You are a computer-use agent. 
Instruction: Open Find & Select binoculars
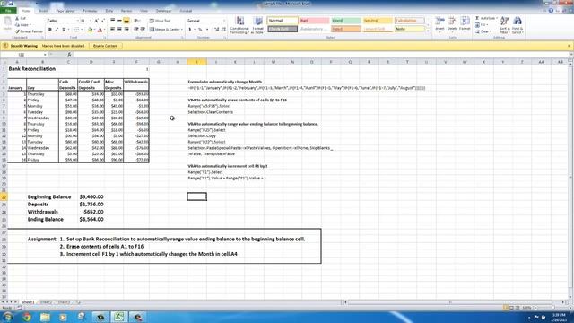[517, 25]
